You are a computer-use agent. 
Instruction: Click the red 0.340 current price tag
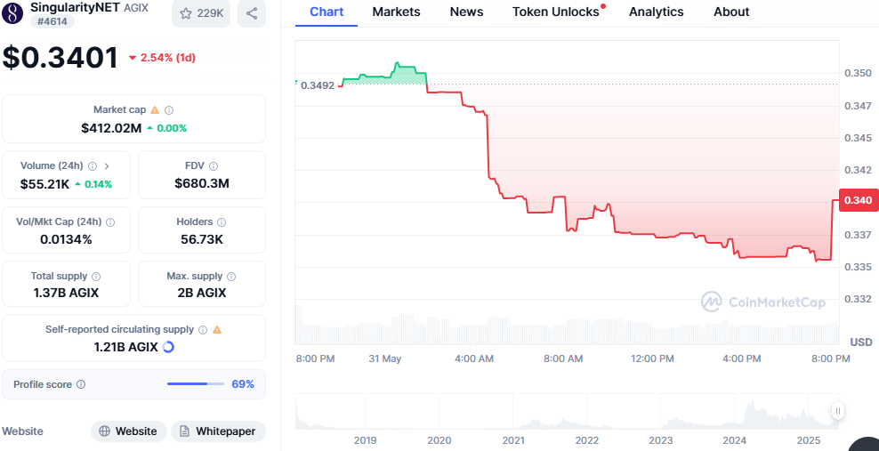(859, 200)
